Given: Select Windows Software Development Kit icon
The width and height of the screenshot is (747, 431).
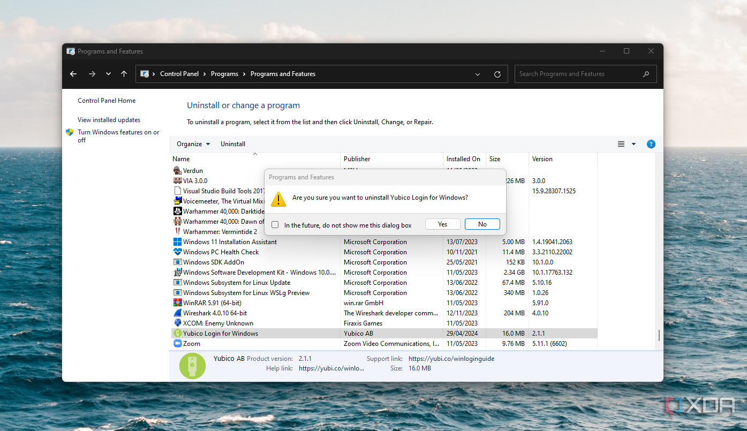Looking at the screenshot, I should point(178,273).
